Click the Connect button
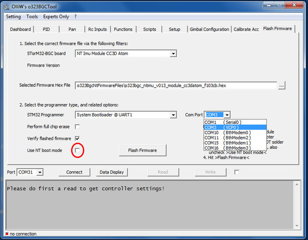 click(x=74, y=172)
